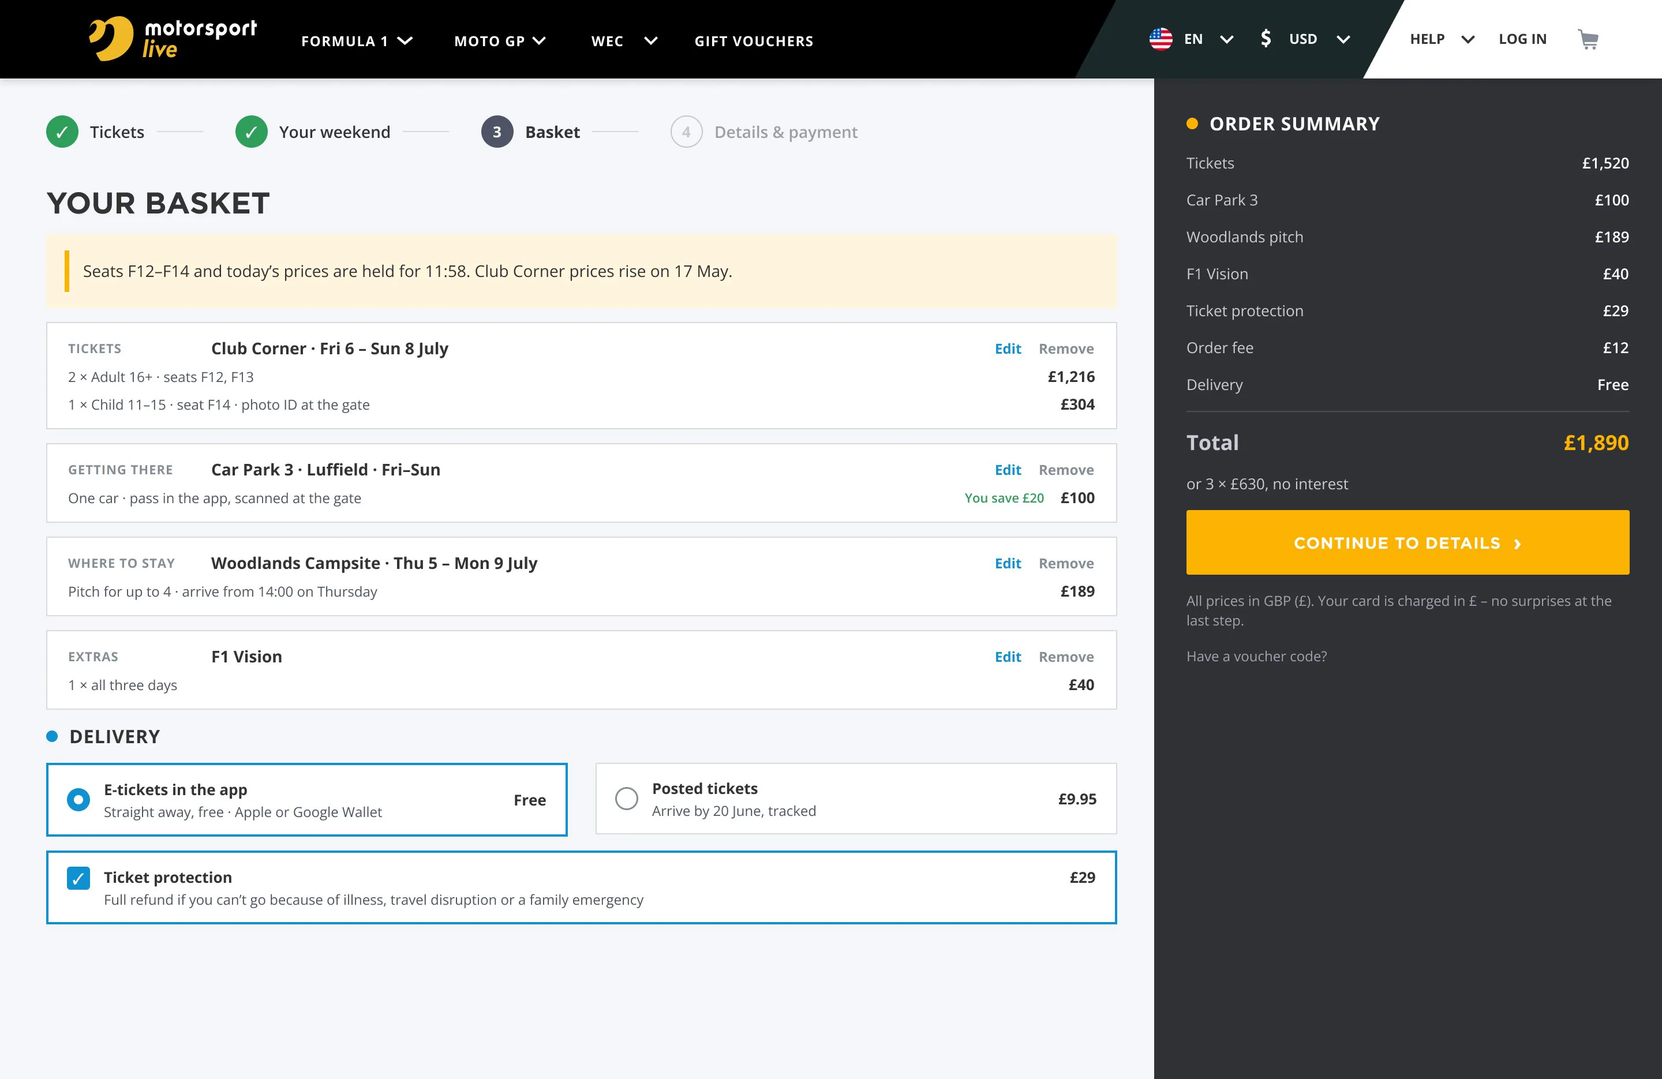Viewport: 1662px width, 1079px height.
Task: Select Posted tickets delivery option
Action: point(856,799)
